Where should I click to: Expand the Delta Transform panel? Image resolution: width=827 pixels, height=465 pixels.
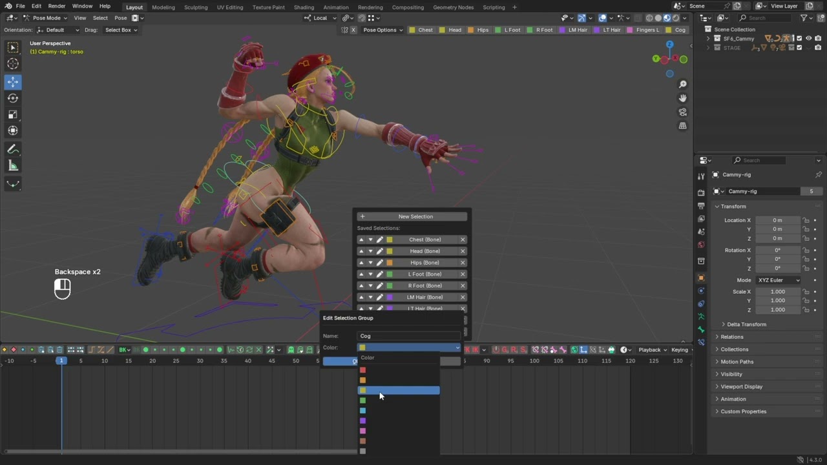[746, 324]
